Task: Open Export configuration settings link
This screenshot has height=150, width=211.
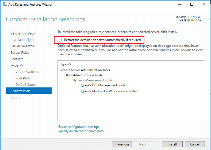Action: point(79,127)
